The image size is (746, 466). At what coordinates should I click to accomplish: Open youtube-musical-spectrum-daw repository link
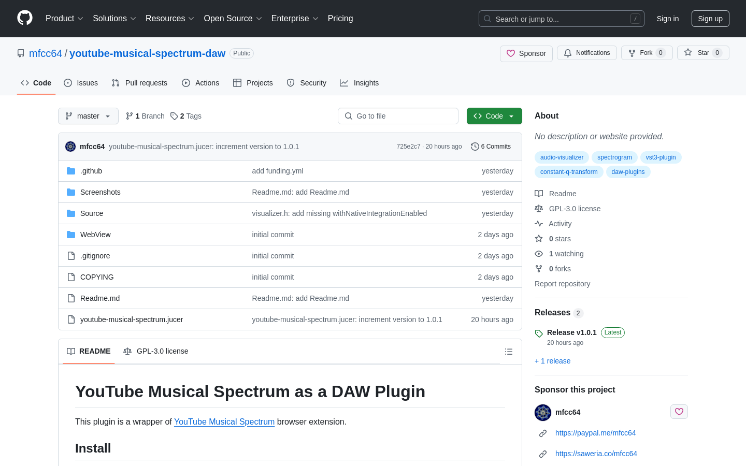coord(147,53)
